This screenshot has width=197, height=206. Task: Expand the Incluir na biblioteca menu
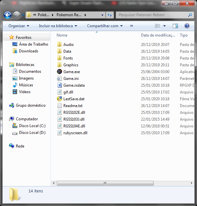tap(58, 26)
